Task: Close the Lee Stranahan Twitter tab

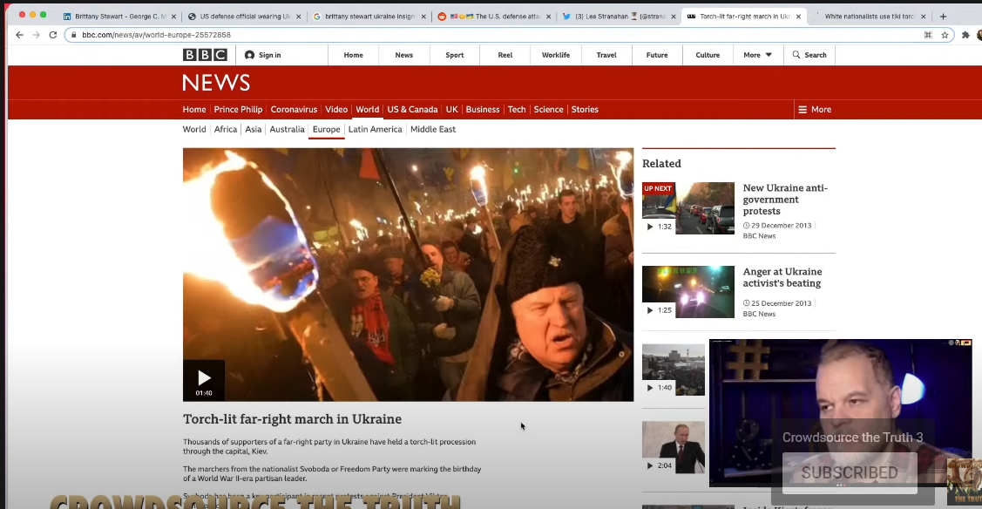Action: (674, 17)
